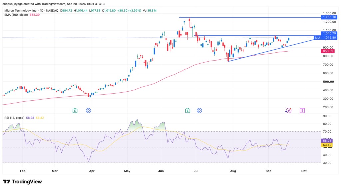The image size is (341, 189).
Task: Click the Sep label on the time axis
Action: (x=269, y=171)
